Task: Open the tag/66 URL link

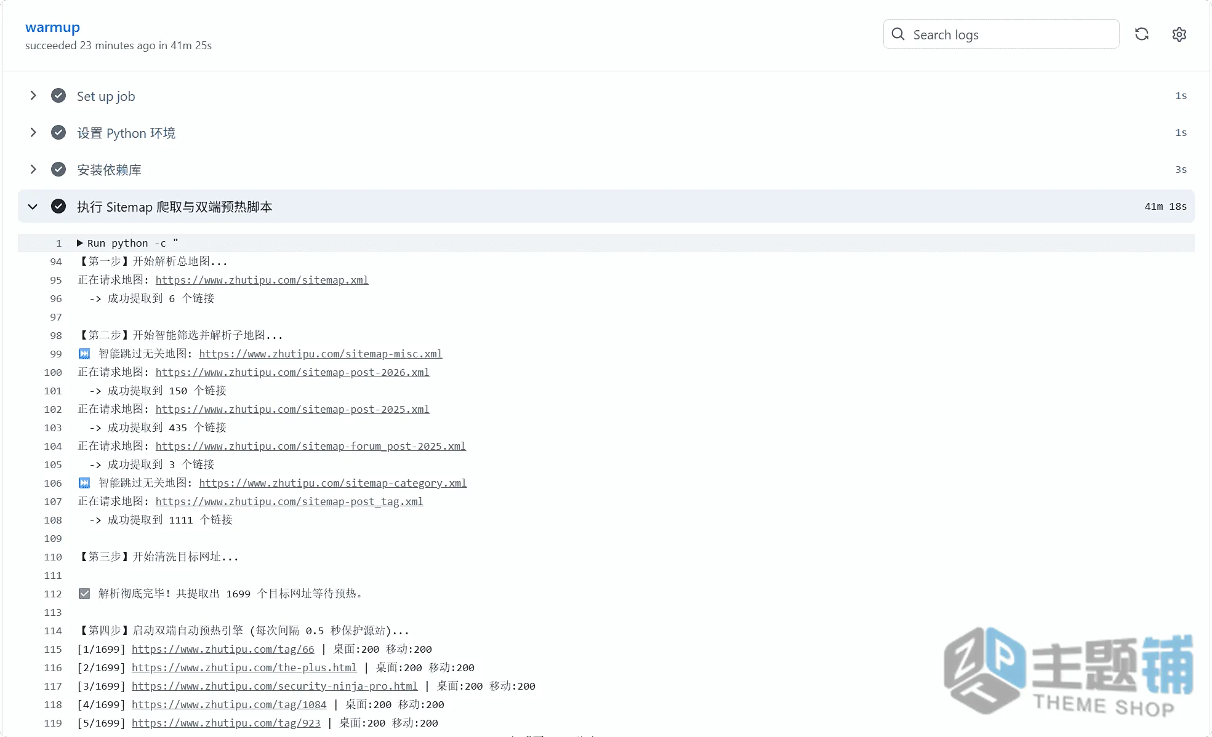Action: click(223, 649)
